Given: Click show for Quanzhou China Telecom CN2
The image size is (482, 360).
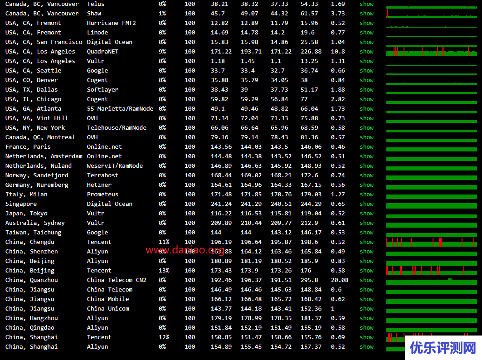Looking at the screenshot, I should [366, 280].
